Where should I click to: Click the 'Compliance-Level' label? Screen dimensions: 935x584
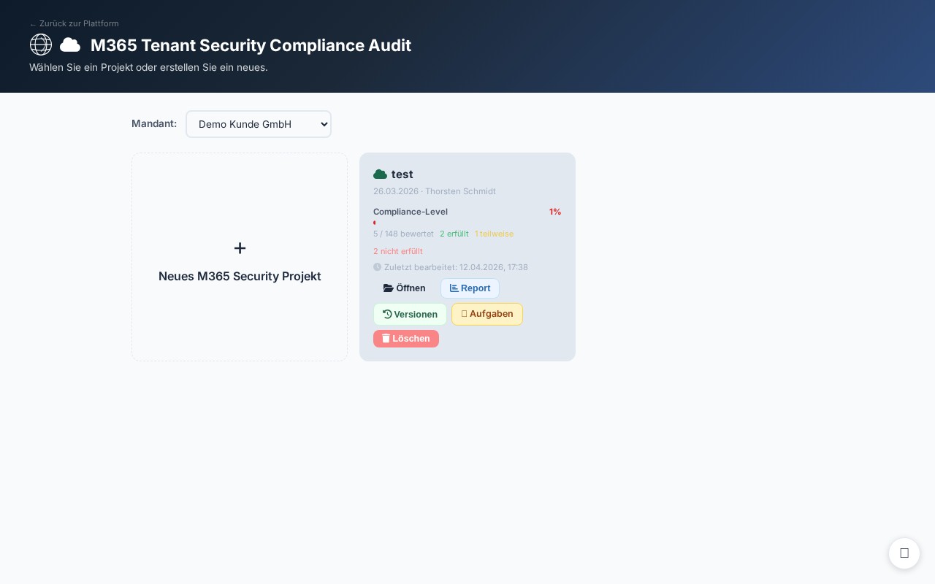point(411,212)
